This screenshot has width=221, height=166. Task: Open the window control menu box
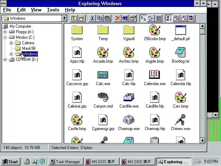tap(3, 3)
